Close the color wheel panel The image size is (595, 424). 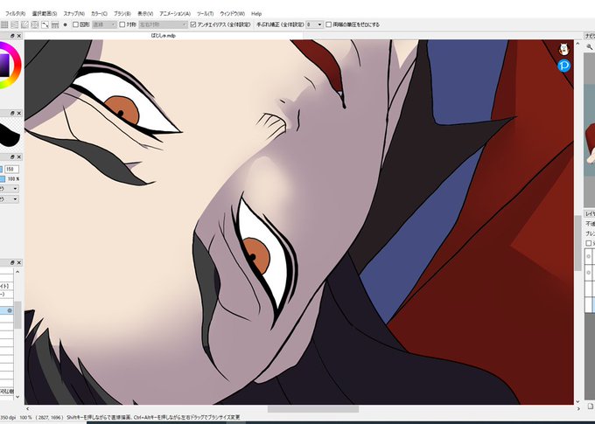point(19,36)
